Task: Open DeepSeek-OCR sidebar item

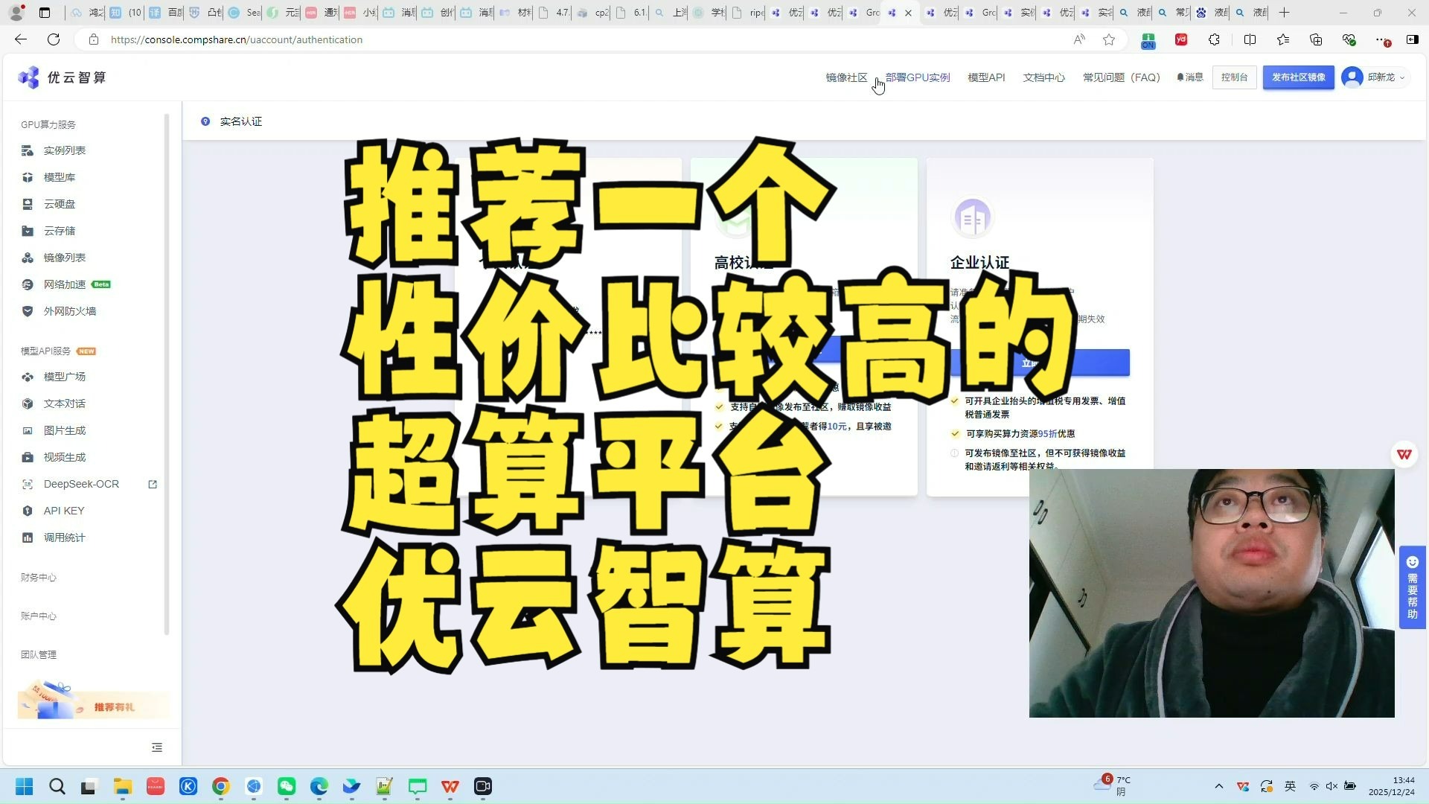Action: [x=81, y=484]
